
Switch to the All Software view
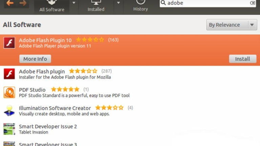click(52, 6)
